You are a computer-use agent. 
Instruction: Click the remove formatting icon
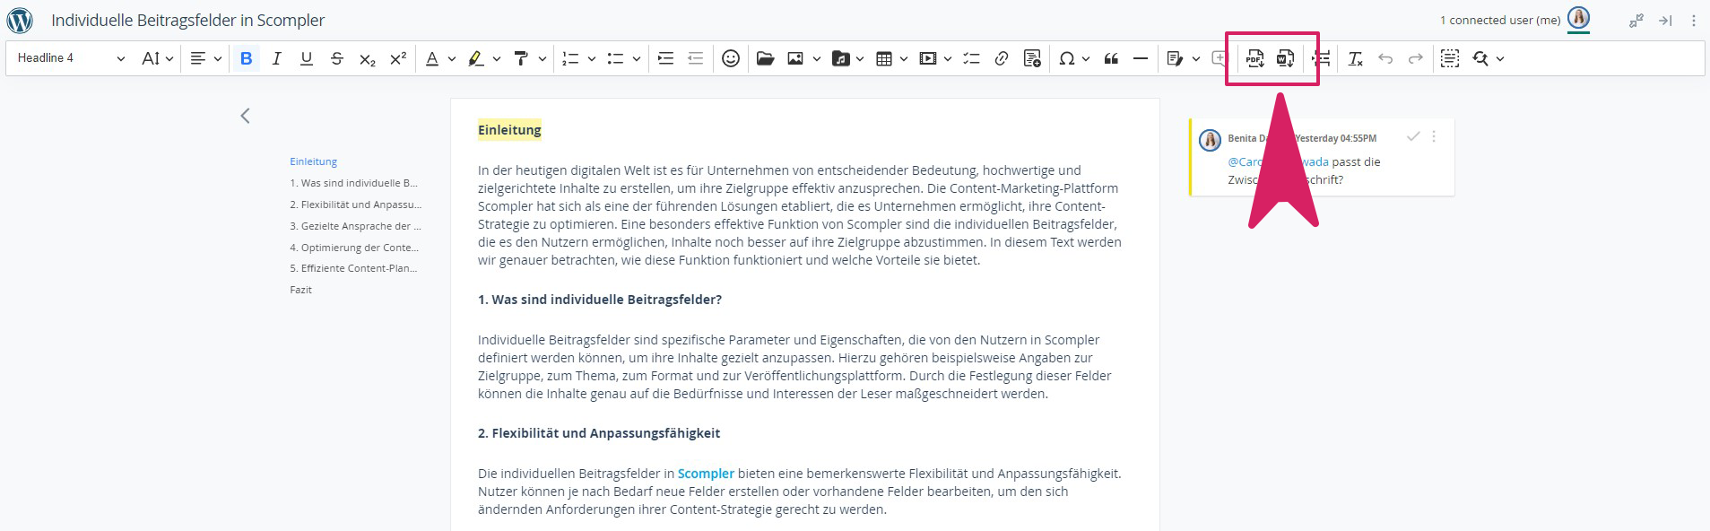pyautogui.click(x=1355, y=58)
